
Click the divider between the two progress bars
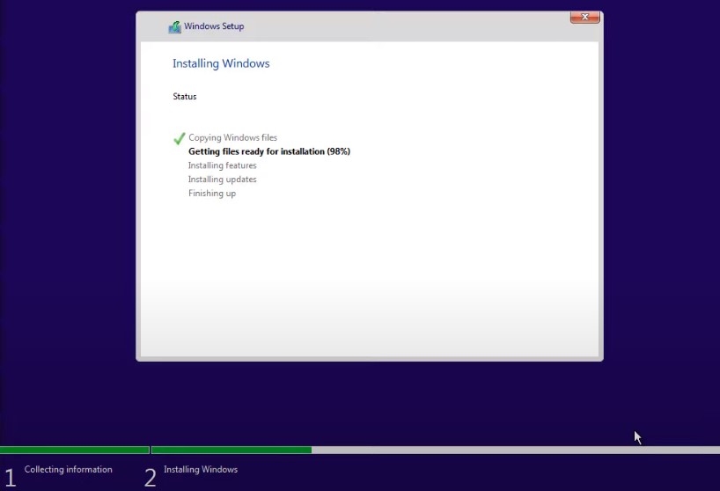tap(151, 450)
